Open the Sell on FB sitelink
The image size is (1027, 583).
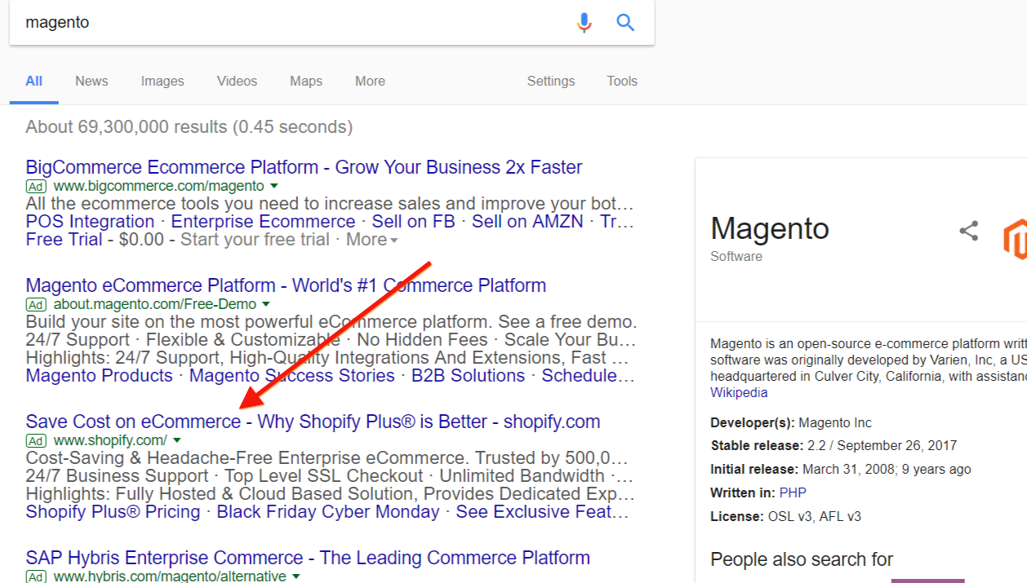(414, 222)
